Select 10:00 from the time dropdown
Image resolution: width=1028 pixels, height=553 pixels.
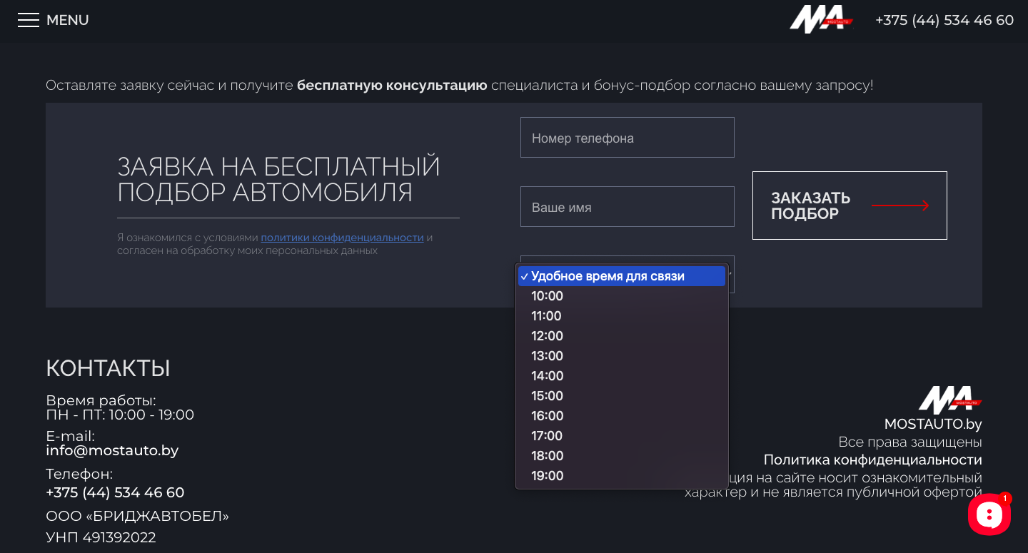(x=548, y=296)
